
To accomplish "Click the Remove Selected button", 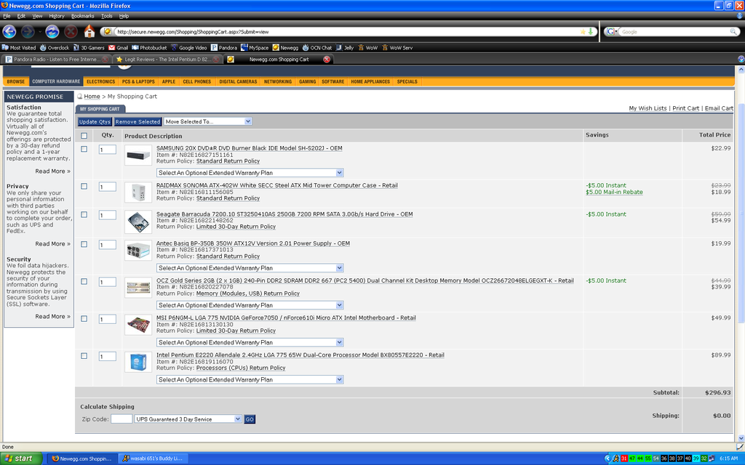I will coord(138,122).
